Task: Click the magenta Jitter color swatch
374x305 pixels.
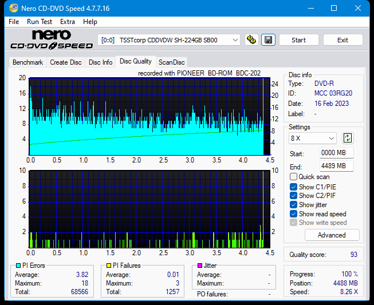Action: [x=200, y=266]
